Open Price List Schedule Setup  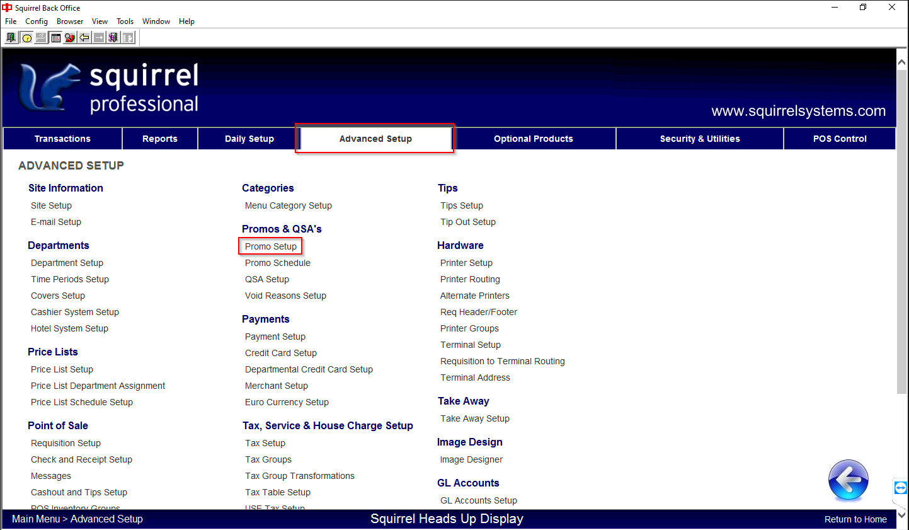(82, 402)
